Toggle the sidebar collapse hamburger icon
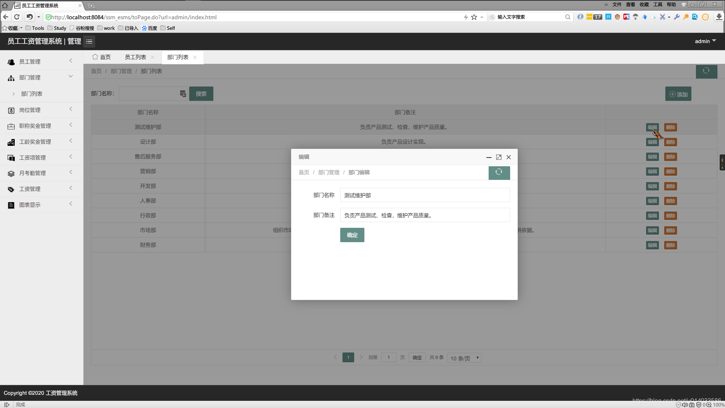725x408 pixels. (89, 42)
